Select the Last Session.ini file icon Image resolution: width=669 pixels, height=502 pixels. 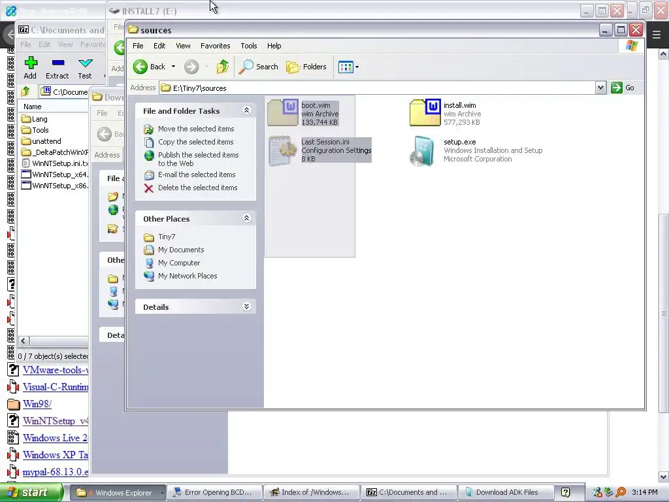coord(282,151)
